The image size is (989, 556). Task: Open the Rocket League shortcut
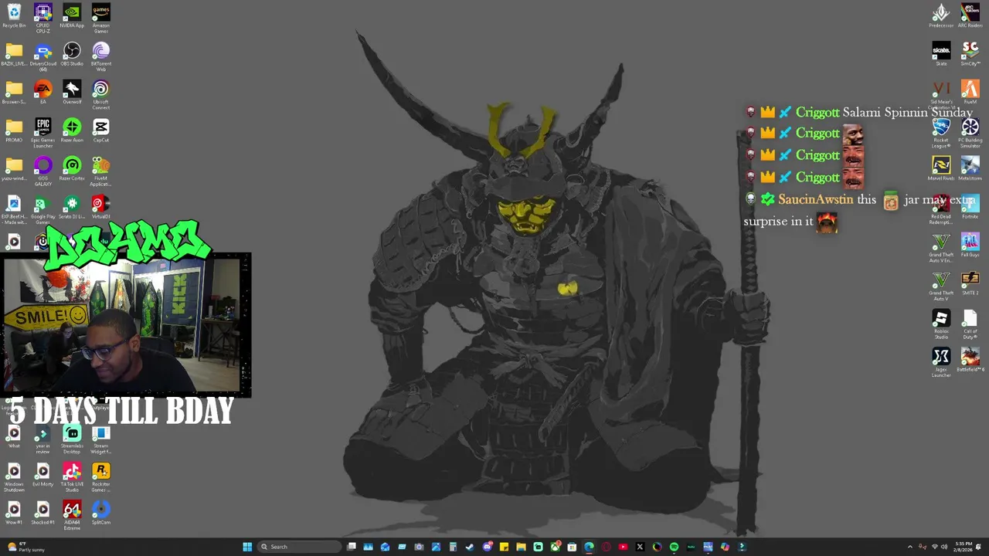[x=941, y=133]
